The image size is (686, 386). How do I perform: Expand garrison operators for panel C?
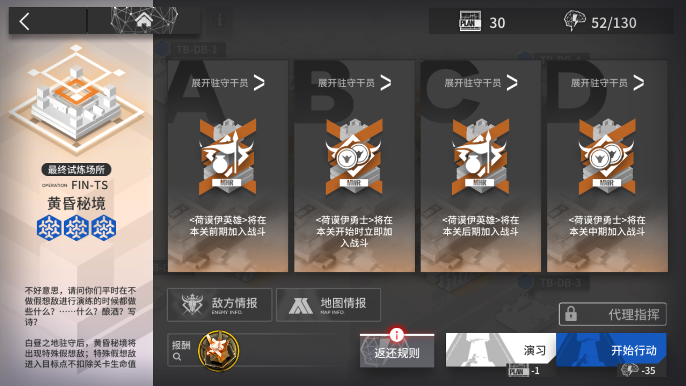pos(481,83)
